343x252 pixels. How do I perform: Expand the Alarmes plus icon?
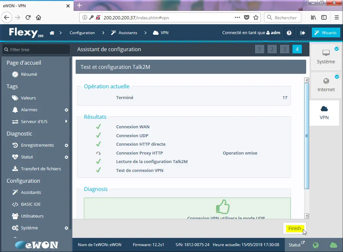coord(66,110)
